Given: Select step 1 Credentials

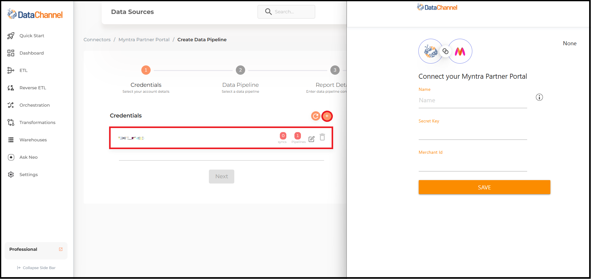Looking at the screenshot, I should point(146,70).
